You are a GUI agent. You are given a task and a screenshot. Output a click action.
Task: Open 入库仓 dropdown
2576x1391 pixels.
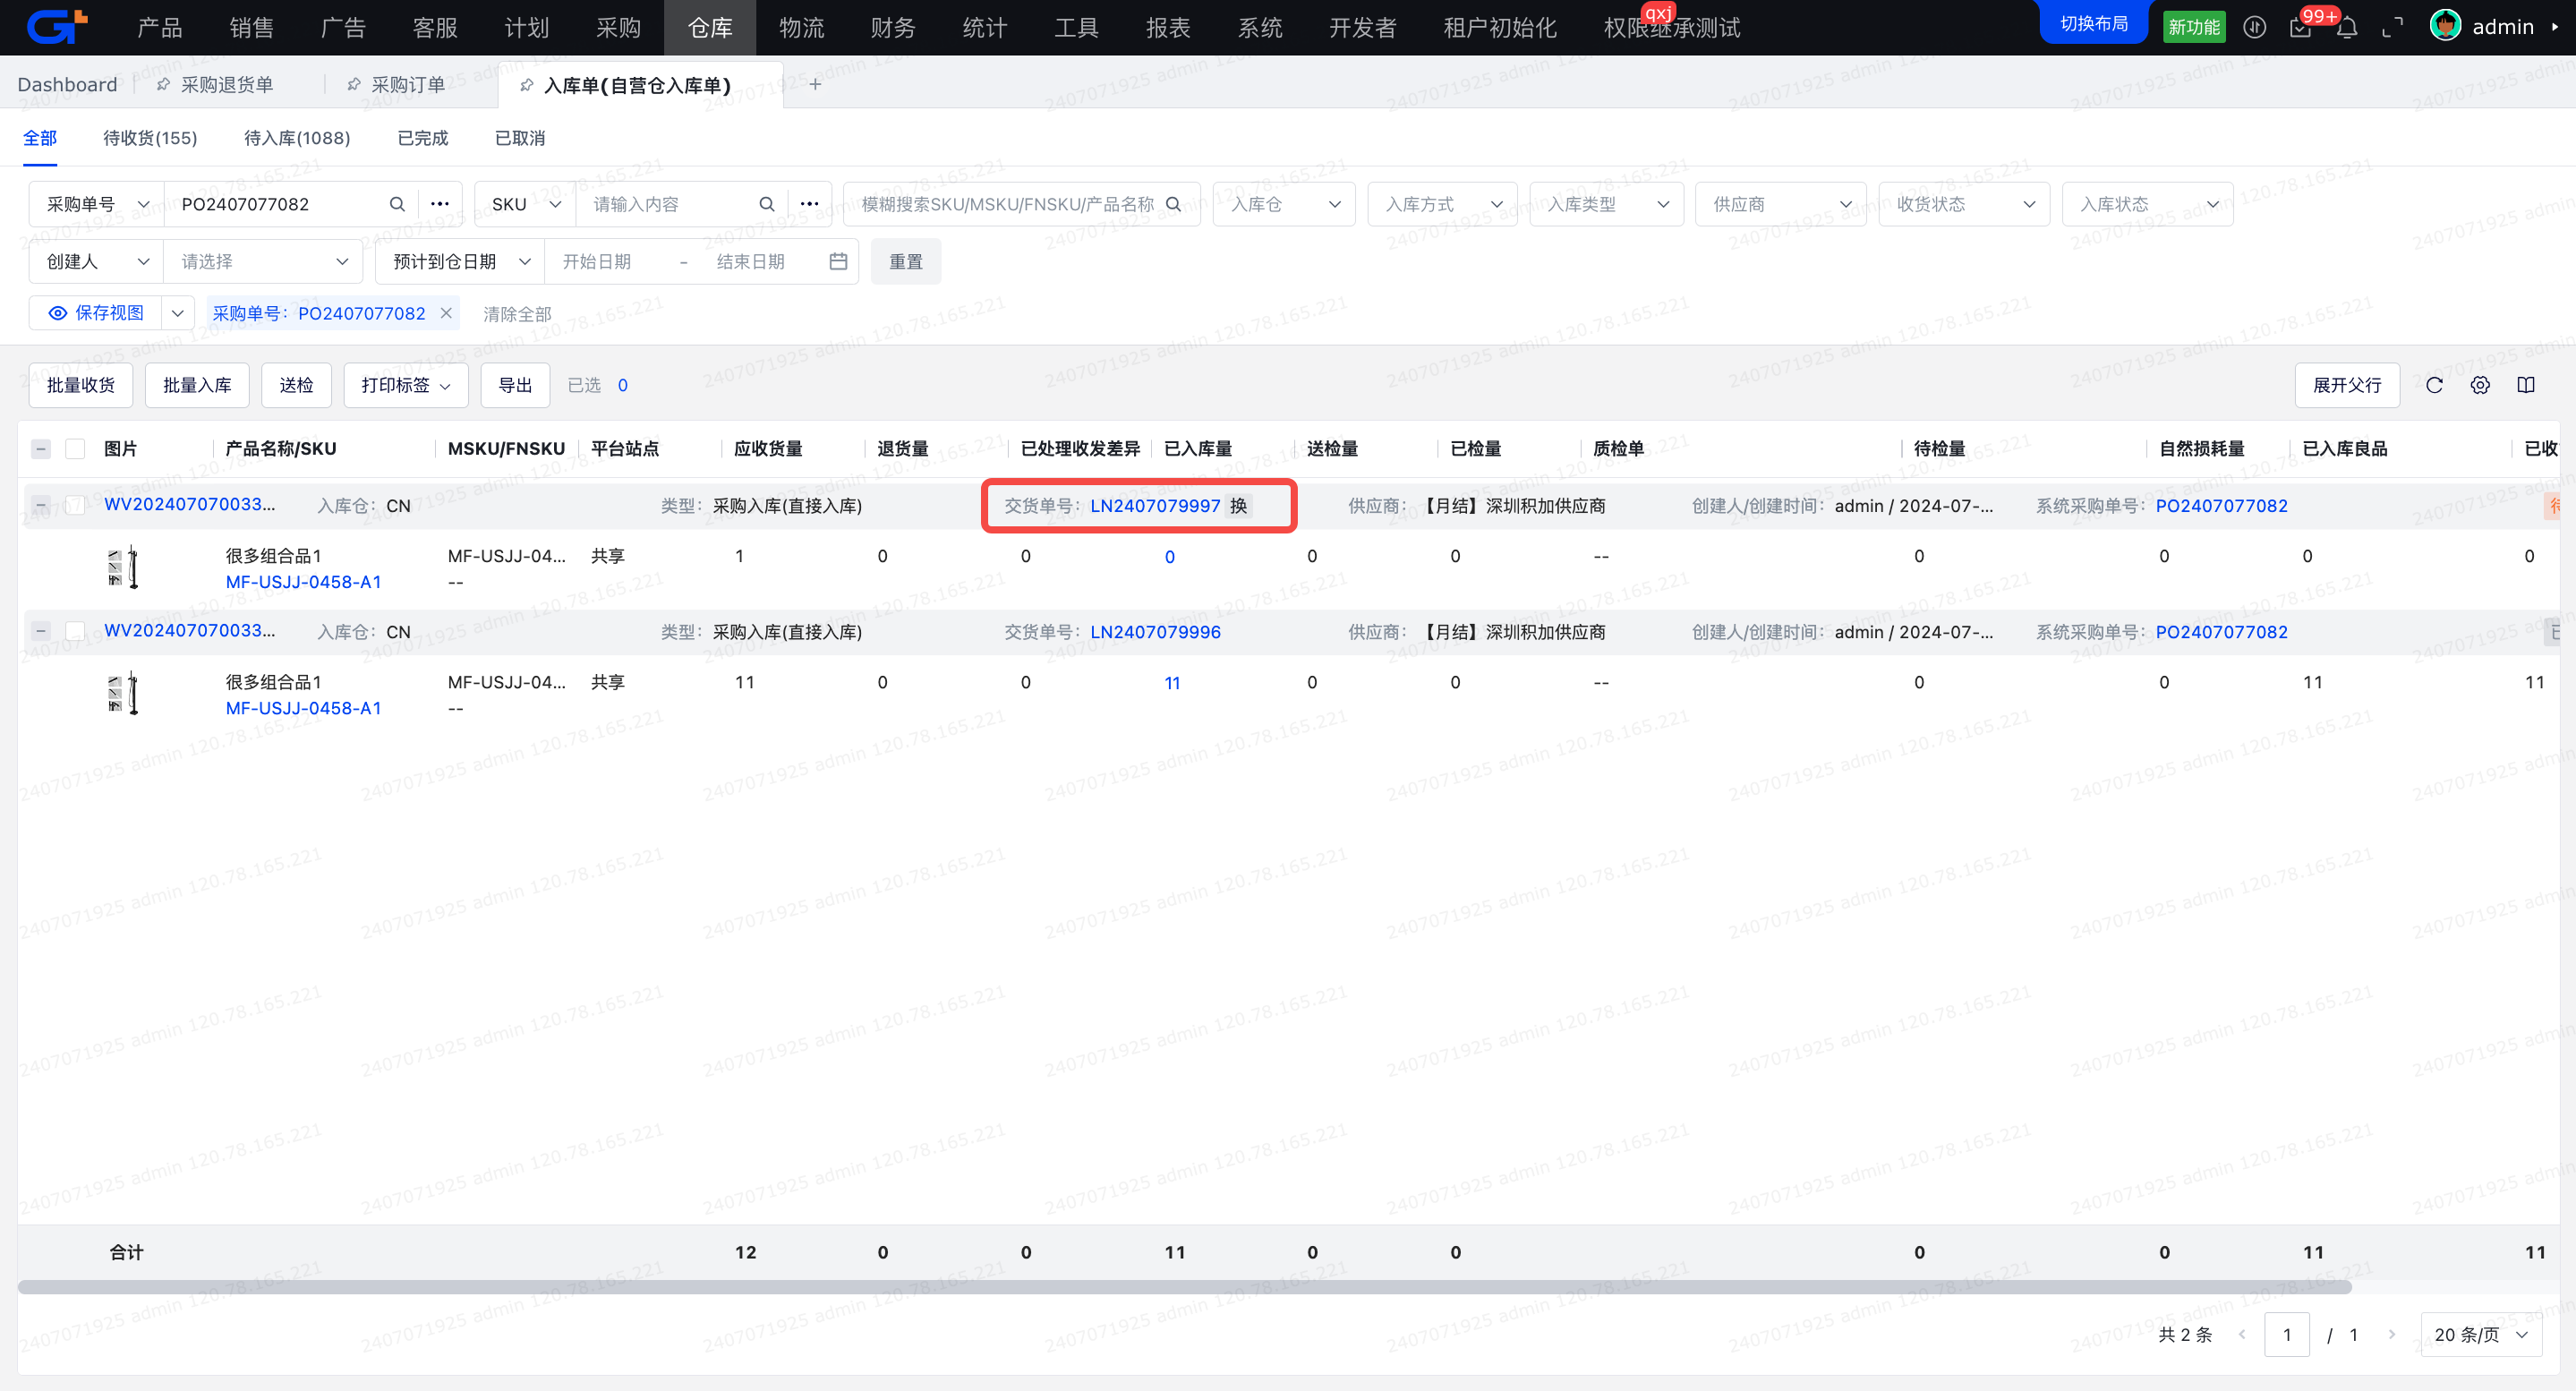coord(1284,204)
